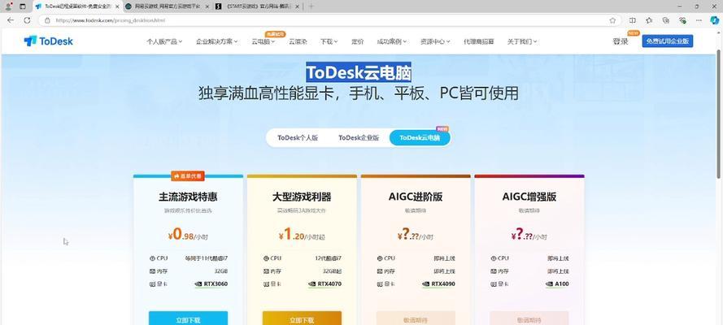723x325 pixels.
Task: Go back with the browser back arrow
Action: (x=10, y=20)
